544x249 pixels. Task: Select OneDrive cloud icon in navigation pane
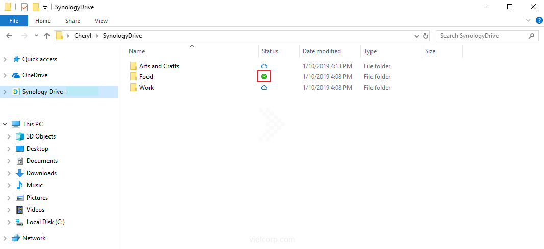pyautogui.click(x=16, y=75)
